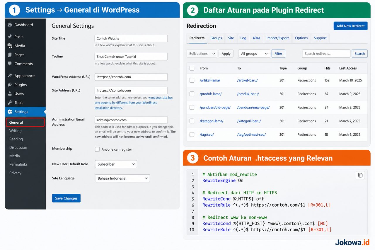
Task: Click the Filter button
Action: coord(278,54)
